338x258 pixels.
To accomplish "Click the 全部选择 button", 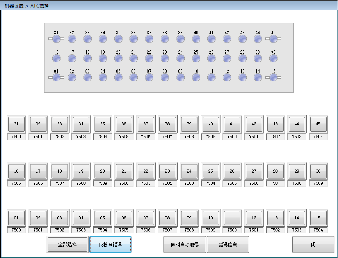I will (x=68, y=244).
